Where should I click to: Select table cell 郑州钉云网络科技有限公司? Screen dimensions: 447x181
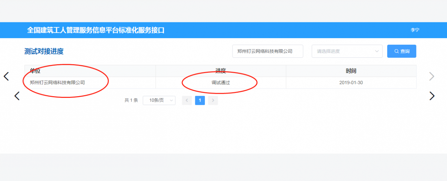pos(90,82)
